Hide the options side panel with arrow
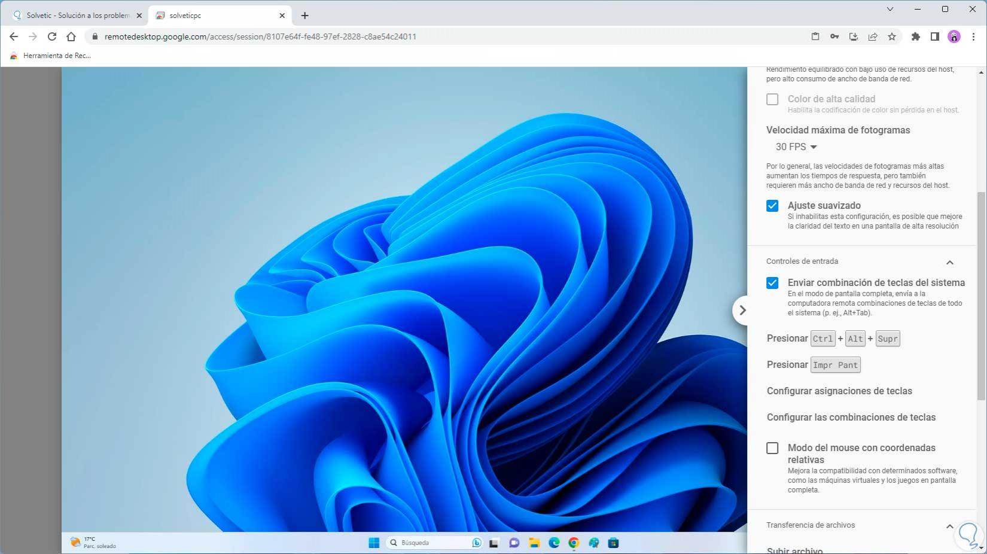 (742, 310)
